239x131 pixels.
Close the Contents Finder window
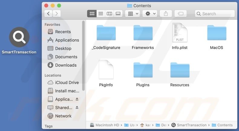click(46, 6)
